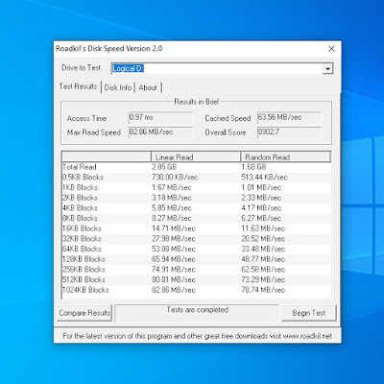
Task: Click the Access Time value 0.97 ms
Action: 160,117
